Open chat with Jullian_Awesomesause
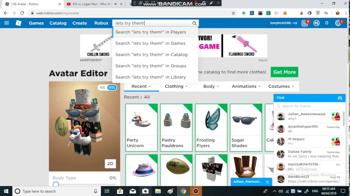The image size is (350, 196). (308, 116)
